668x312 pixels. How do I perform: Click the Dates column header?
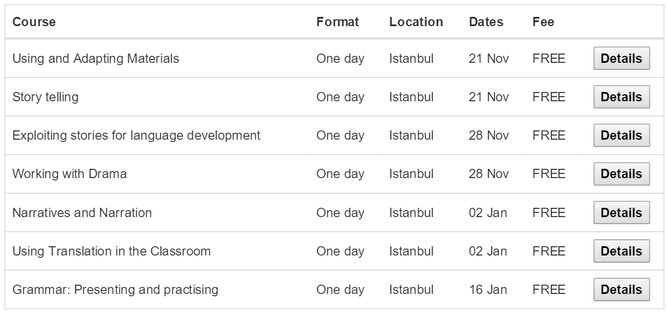click(486, 22)
